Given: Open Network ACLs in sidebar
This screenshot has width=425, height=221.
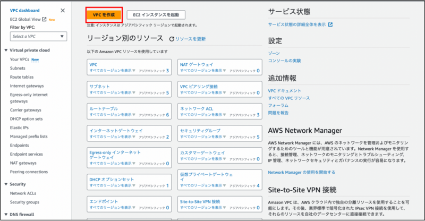Looking at the screenshot, I should [23, 193].
